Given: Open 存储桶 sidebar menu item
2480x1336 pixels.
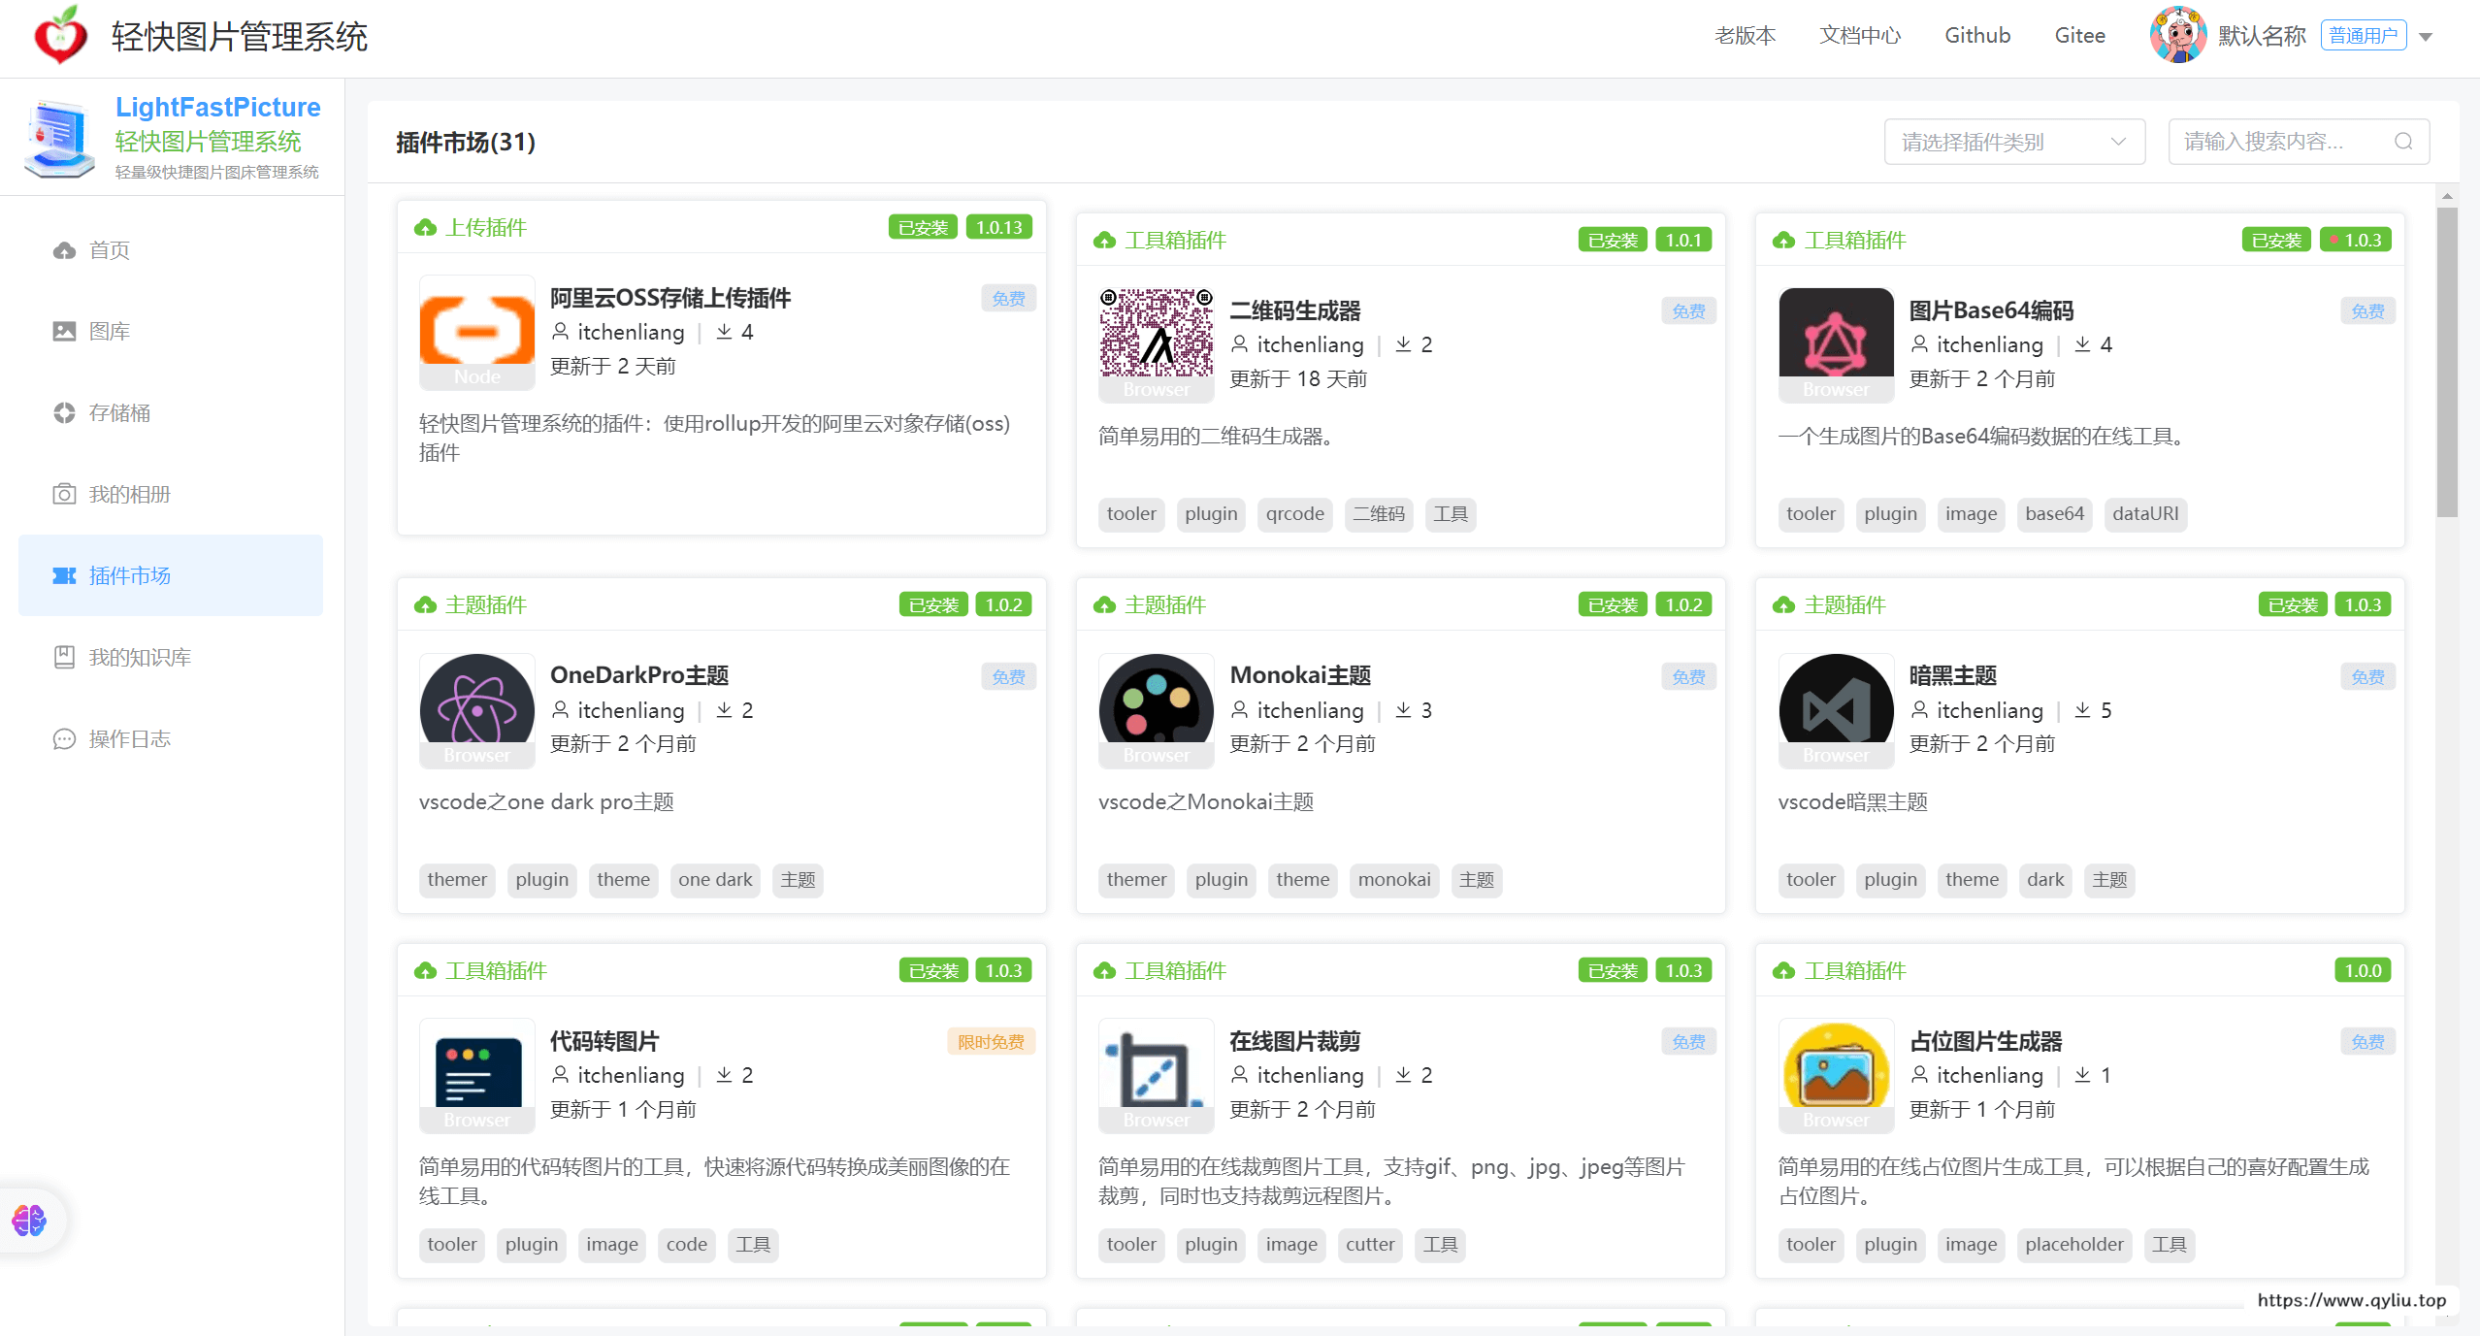Looking at the screenshot, I should coord(119,413).
